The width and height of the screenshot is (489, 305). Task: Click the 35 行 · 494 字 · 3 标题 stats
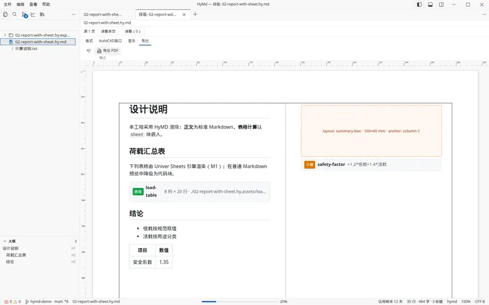click(424, 301)
